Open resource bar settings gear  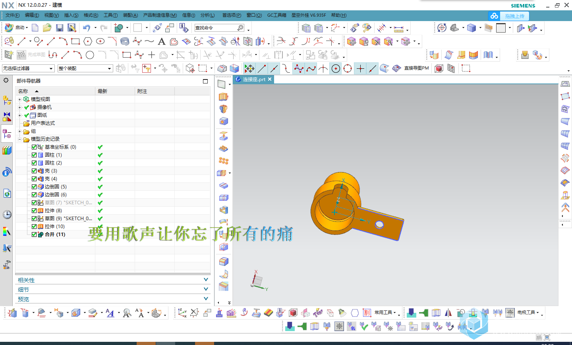click(x=6, y=80)
